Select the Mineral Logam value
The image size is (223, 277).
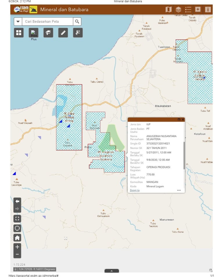pos(155,186)
